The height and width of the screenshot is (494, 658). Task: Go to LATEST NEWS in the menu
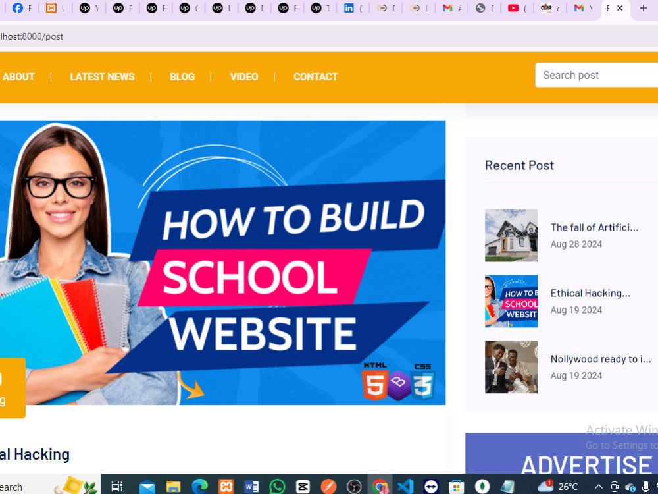pyautogui.click(x=102, y=77)
